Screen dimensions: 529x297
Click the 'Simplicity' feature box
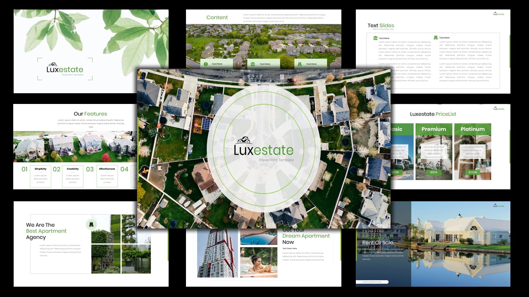pos(41,176)
